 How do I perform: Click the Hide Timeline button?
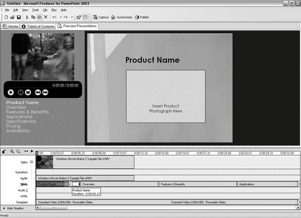[x=15, y=208]
